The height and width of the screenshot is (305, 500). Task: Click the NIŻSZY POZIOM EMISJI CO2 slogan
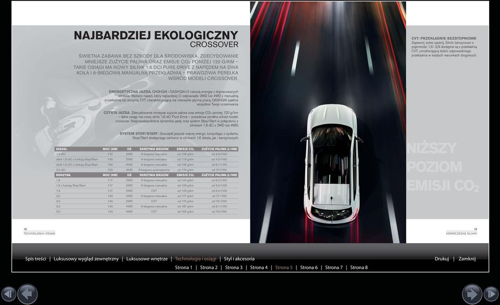(443, 167)
